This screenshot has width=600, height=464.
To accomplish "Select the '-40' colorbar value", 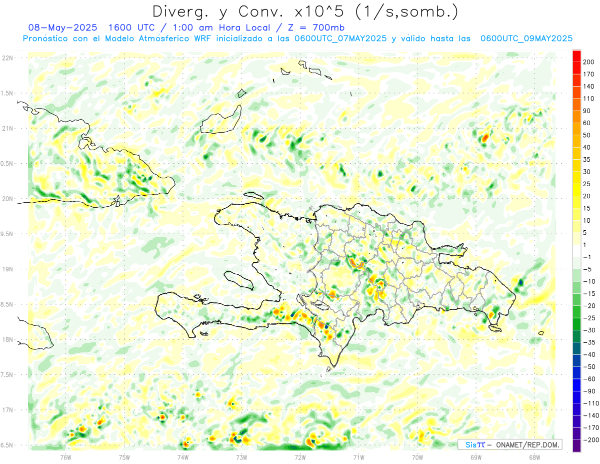I will (588, 354).
